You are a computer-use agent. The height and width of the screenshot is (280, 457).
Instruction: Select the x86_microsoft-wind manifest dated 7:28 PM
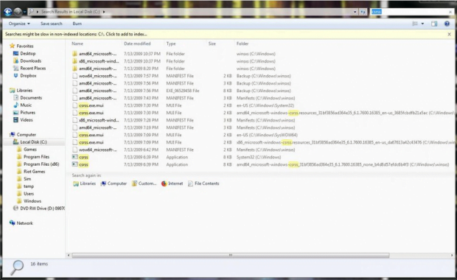point(99,120)
